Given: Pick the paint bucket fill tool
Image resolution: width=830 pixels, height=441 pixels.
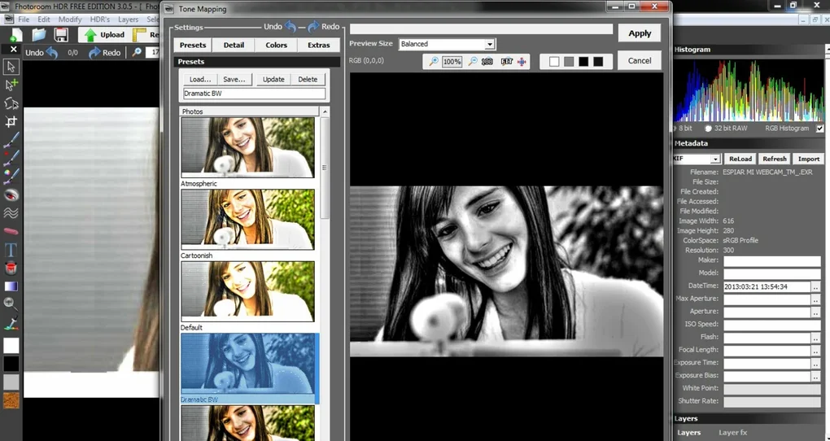Looking at the screenshot, I should (x=11, y=268).
